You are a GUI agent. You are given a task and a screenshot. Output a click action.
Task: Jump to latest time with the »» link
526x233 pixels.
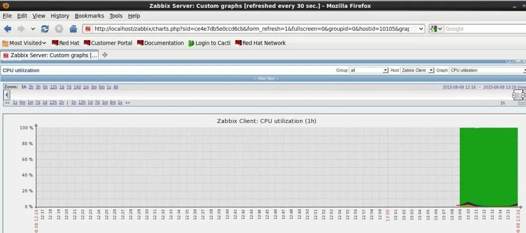[128, 103]
